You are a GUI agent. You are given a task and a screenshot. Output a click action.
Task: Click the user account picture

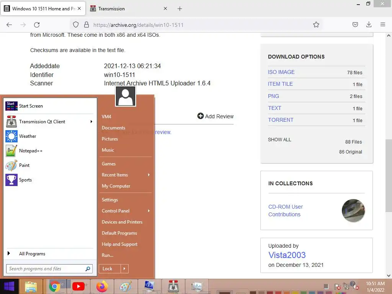point(126,96)
